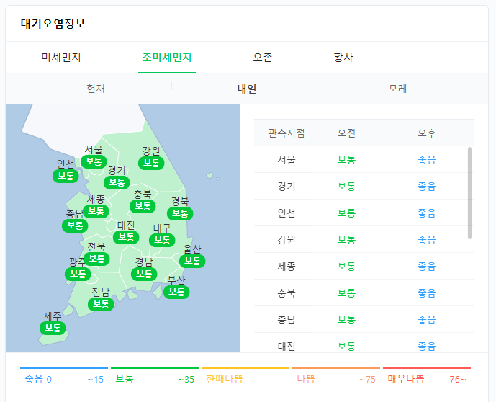Show 현재 air quality
496x402 pixels.
coord(96,89)
